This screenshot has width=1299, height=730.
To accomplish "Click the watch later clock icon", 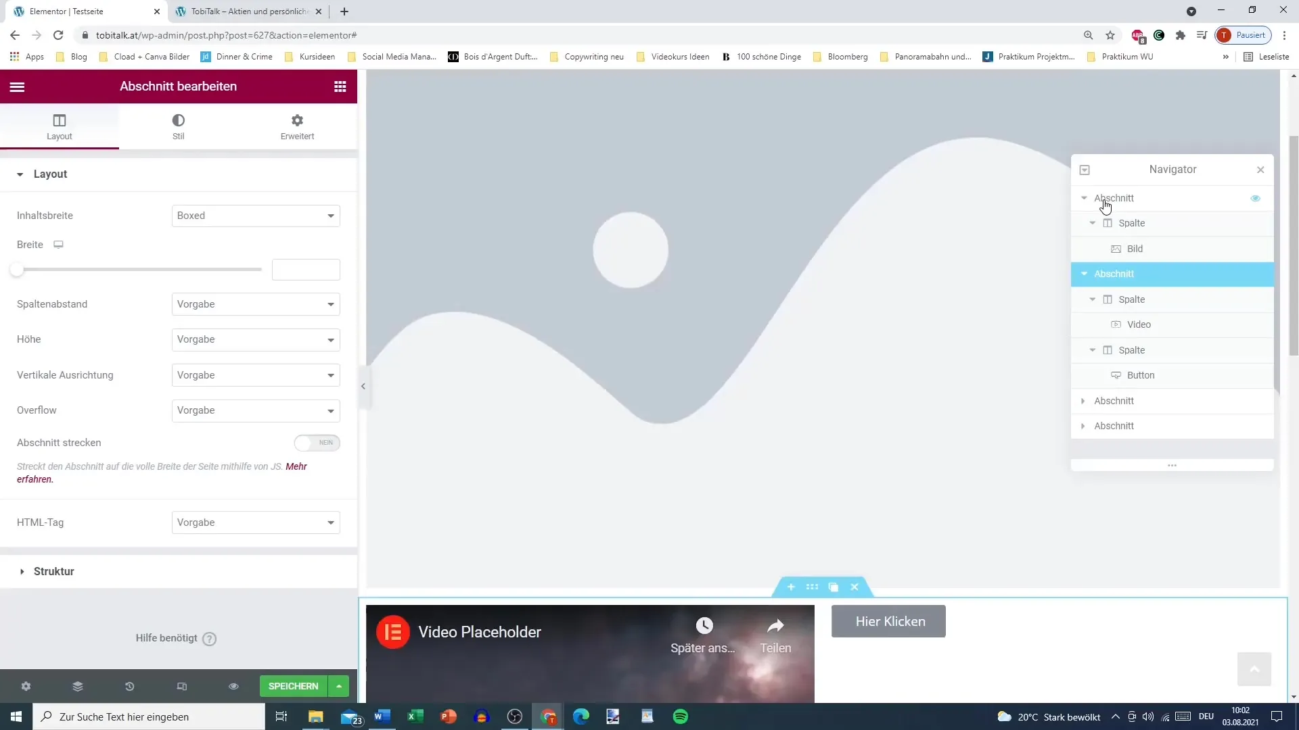I will 704,625.
